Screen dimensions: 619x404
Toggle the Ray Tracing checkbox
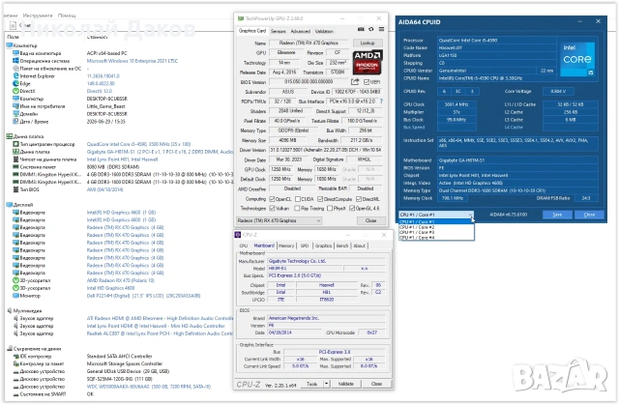pyautogui.click(x=298, y=209)
